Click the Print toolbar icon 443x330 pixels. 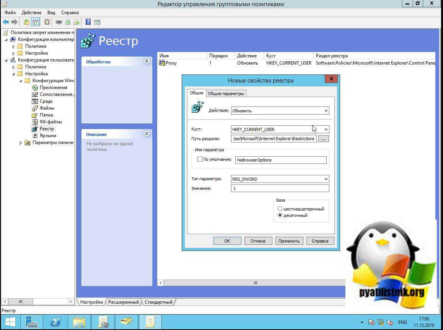(x=59, y=22)
